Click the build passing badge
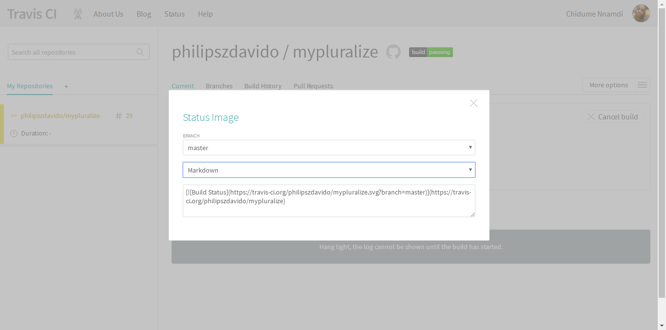This screenshot has height=330, width=666. [431, 52]
